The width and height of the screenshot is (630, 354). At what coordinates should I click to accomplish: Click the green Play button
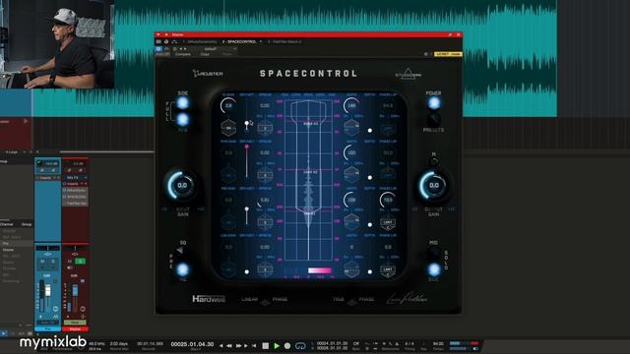pos(277,345)
